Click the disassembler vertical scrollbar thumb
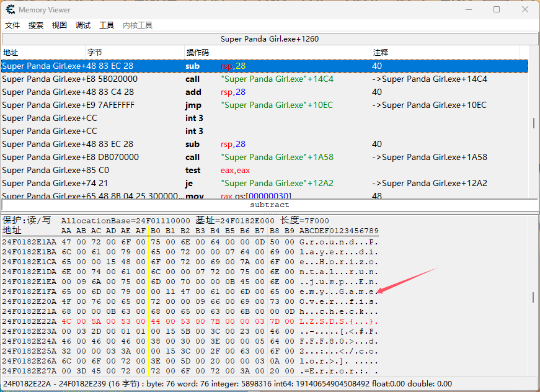The image size is (540, 392). (534, 123)
